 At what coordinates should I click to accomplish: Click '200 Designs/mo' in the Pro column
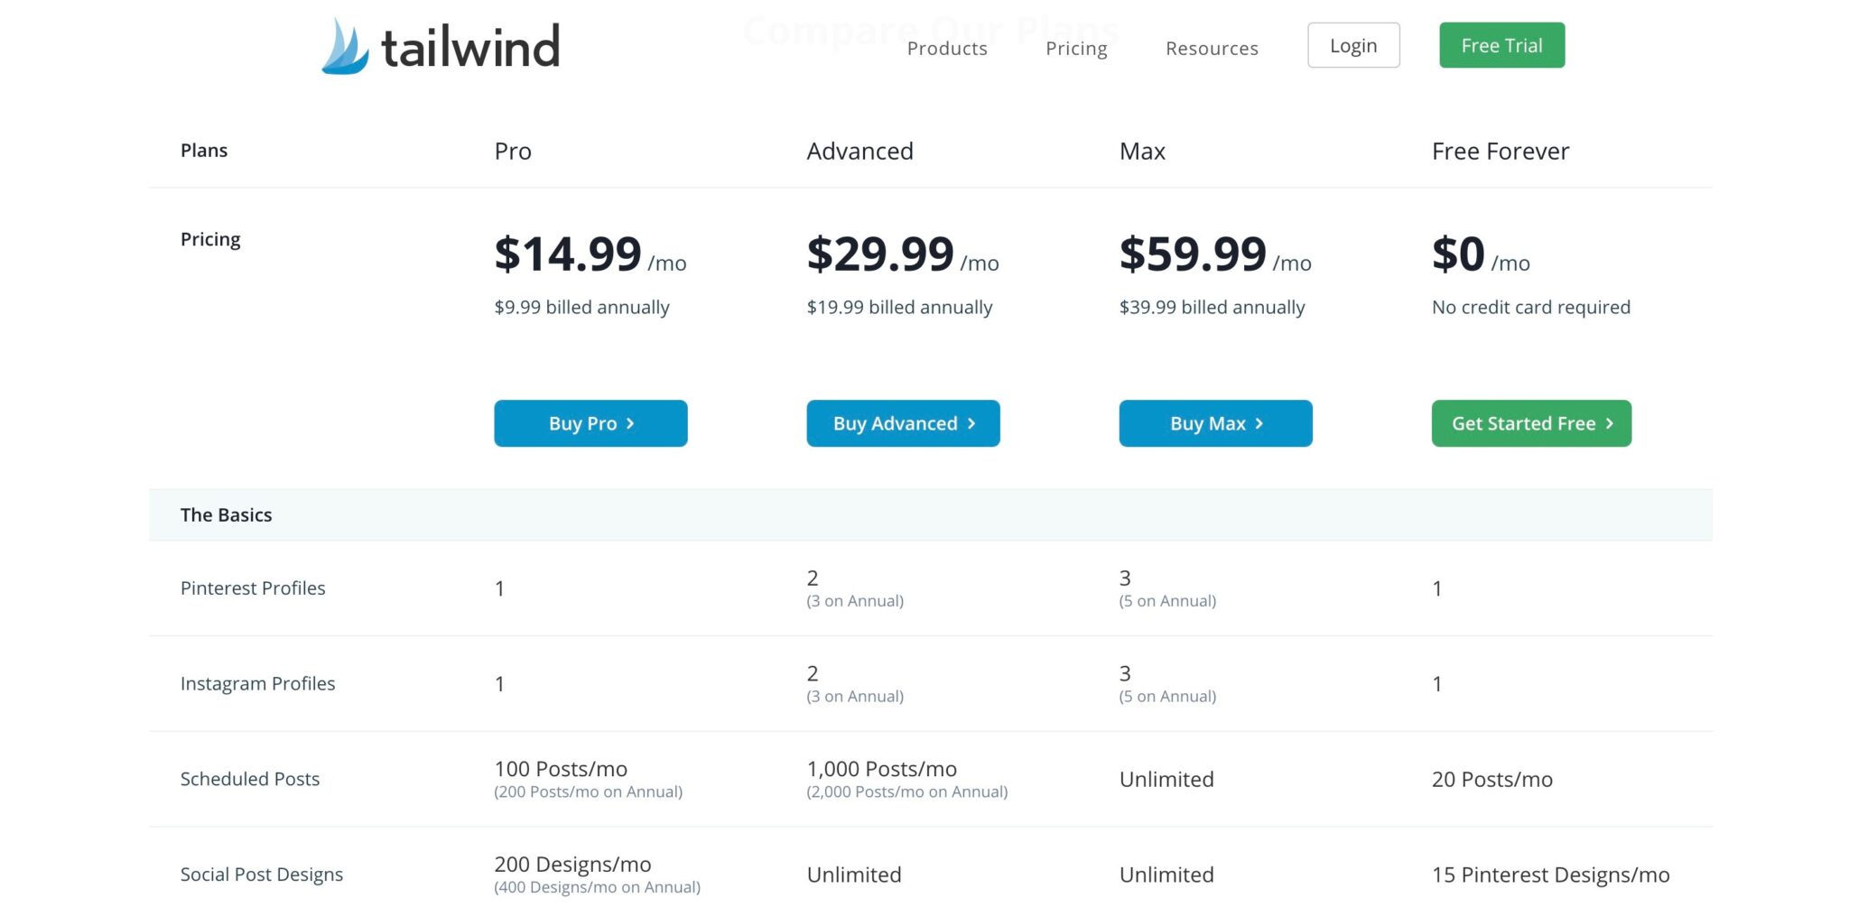tap(572, 865)
